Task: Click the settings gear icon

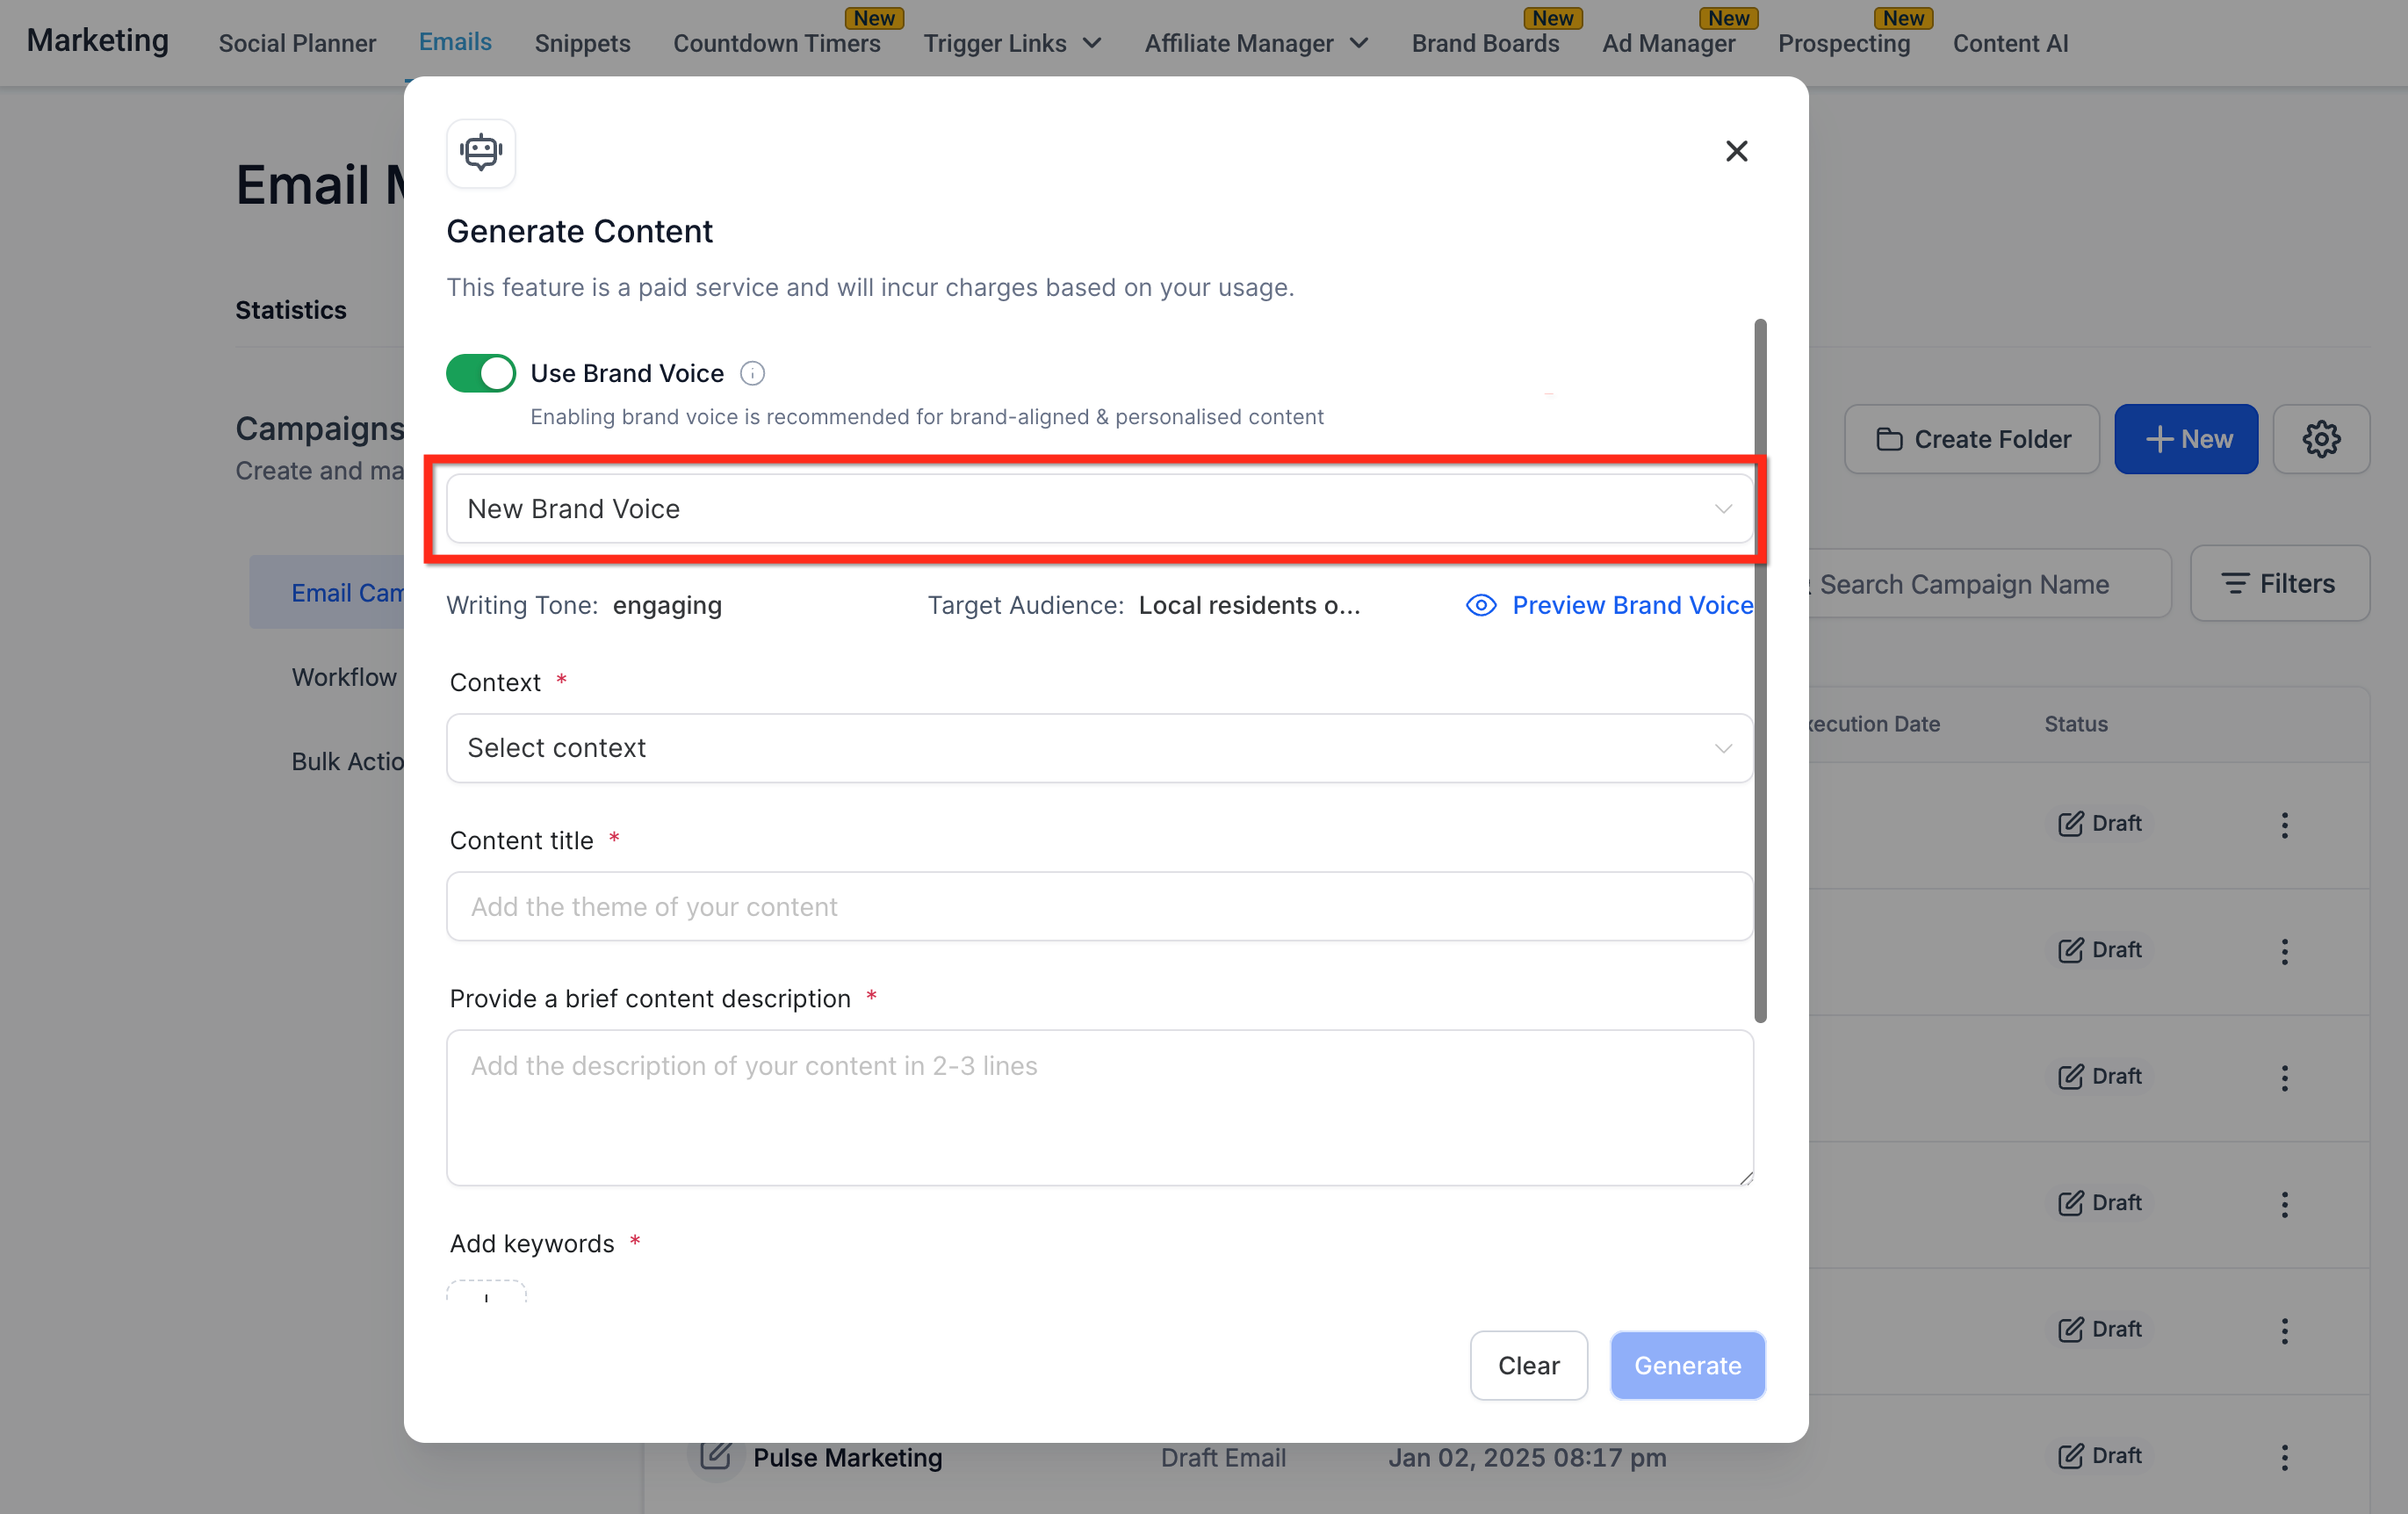Action: click(x=2320, y=439)
